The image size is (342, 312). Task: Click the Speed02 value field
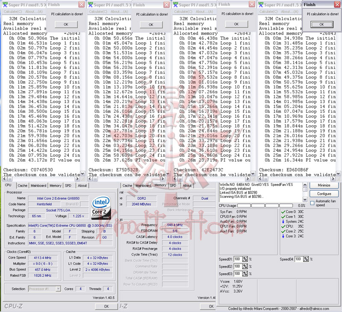tap(238, 266)
